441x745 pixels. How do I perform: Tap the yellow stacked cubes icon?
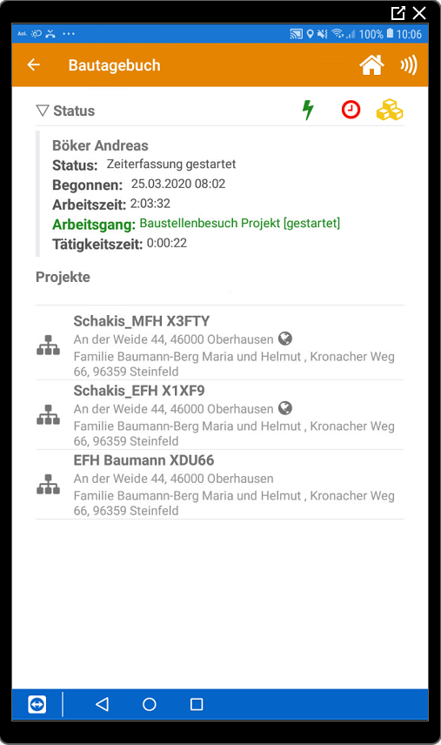[390, 110]
